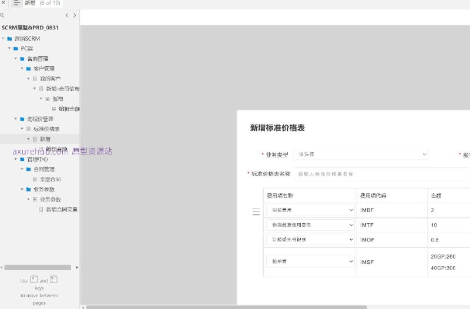Click the page icon beside 全部合同
Viewport: 470px width, 309px height.
(35, 179)
